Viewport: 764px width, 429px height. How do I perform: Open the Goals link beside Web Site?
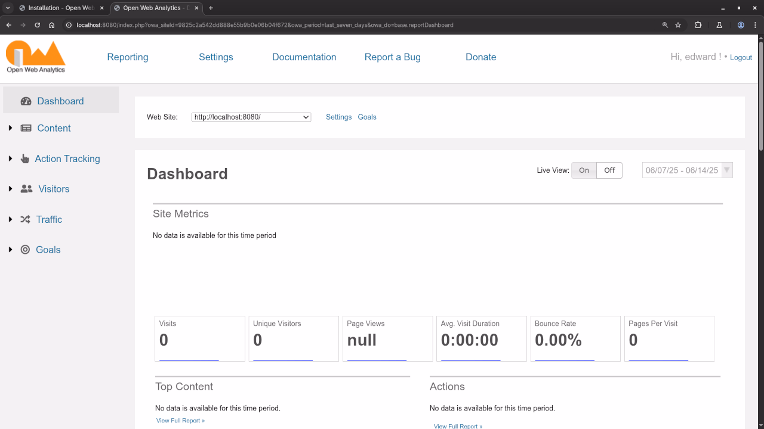pos(367,117)
